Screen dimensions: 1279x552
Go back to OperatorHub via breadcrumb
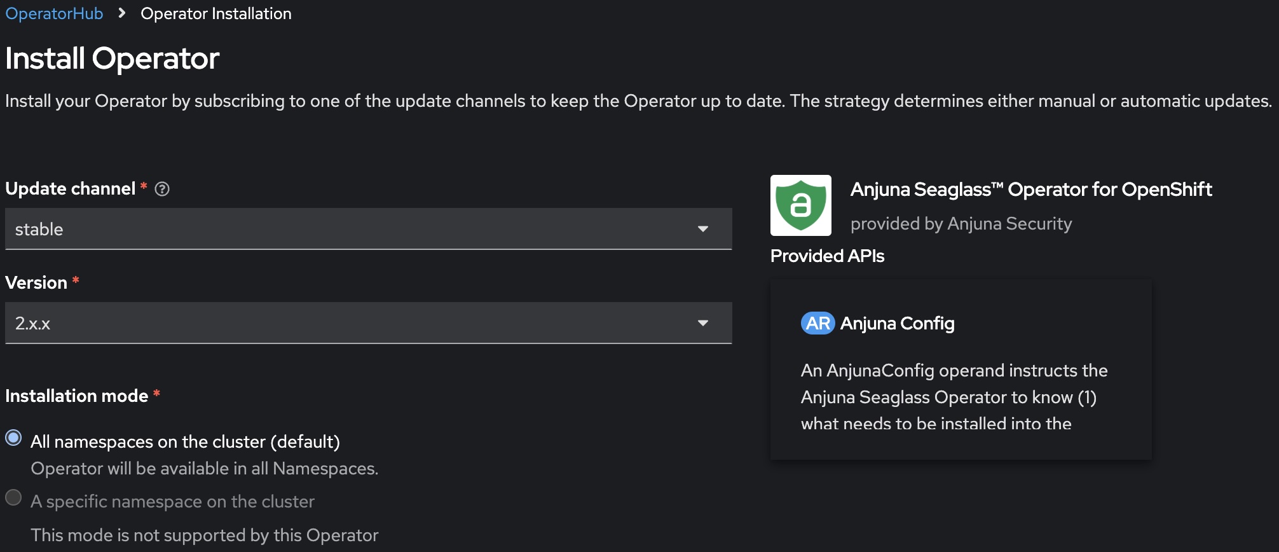tap(54, 13)
